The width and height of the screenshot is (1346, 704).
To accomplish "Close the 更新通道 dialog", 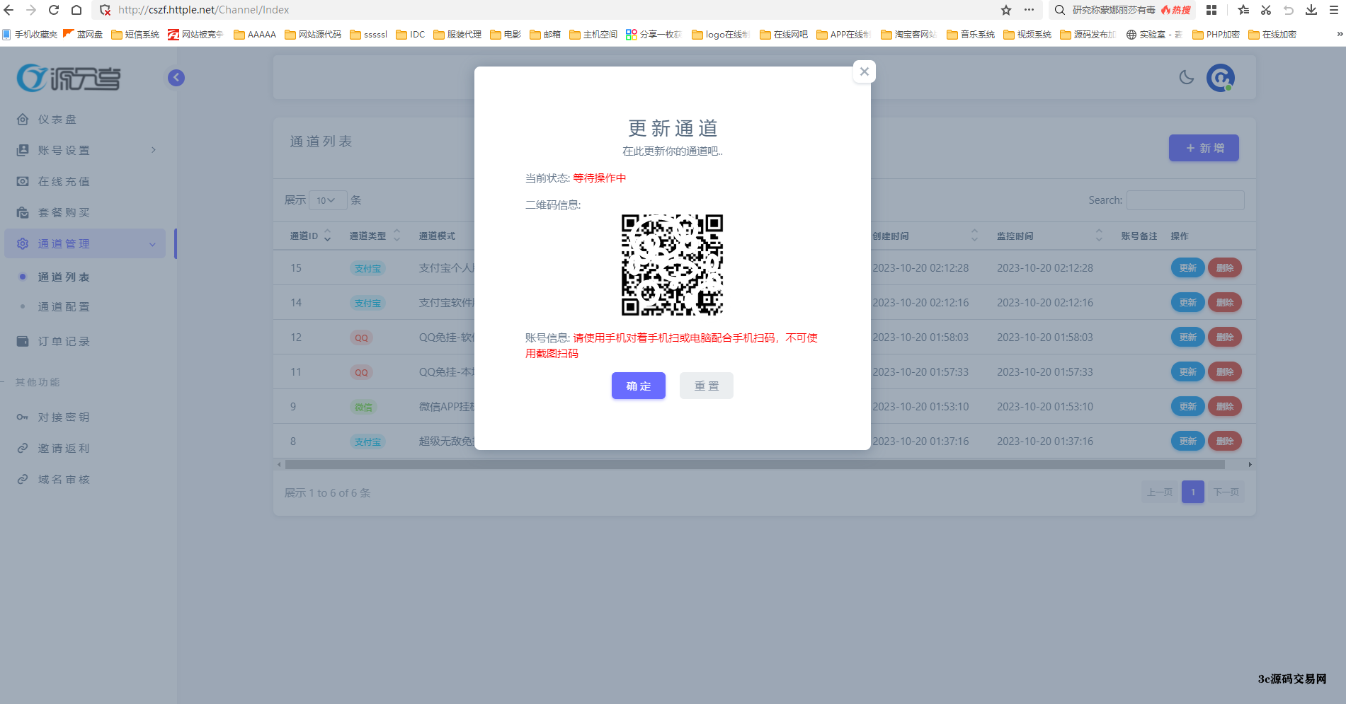I will click(x=864, y=71).
